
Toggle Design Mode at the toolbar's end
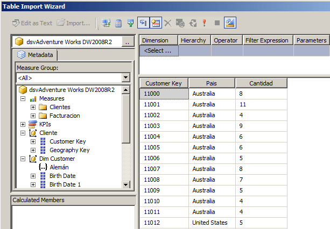pyautogui.click(x=230, y=23)
